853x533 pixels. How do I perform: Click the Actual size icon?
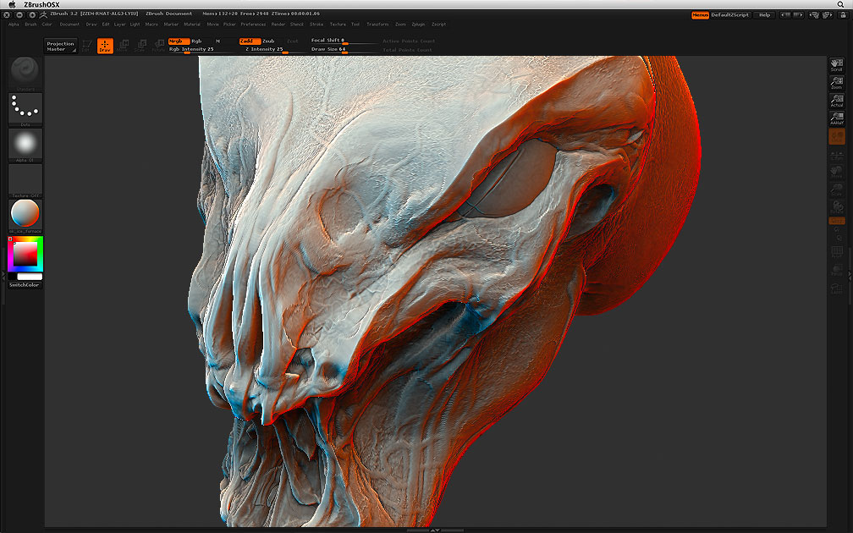pos(837,101)
